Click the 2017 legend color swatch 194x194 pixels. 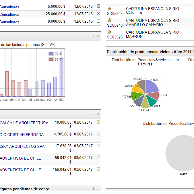(x=51, y=59)
